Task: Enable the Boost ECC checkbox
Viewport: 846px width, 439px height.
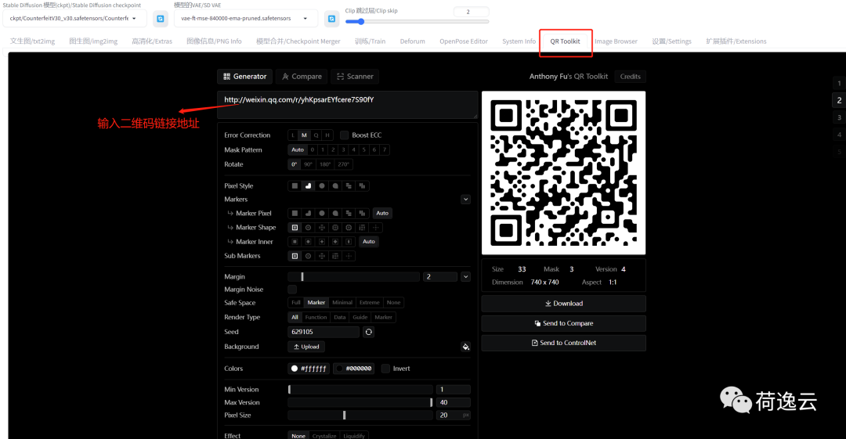Action: tap(344, 135)
